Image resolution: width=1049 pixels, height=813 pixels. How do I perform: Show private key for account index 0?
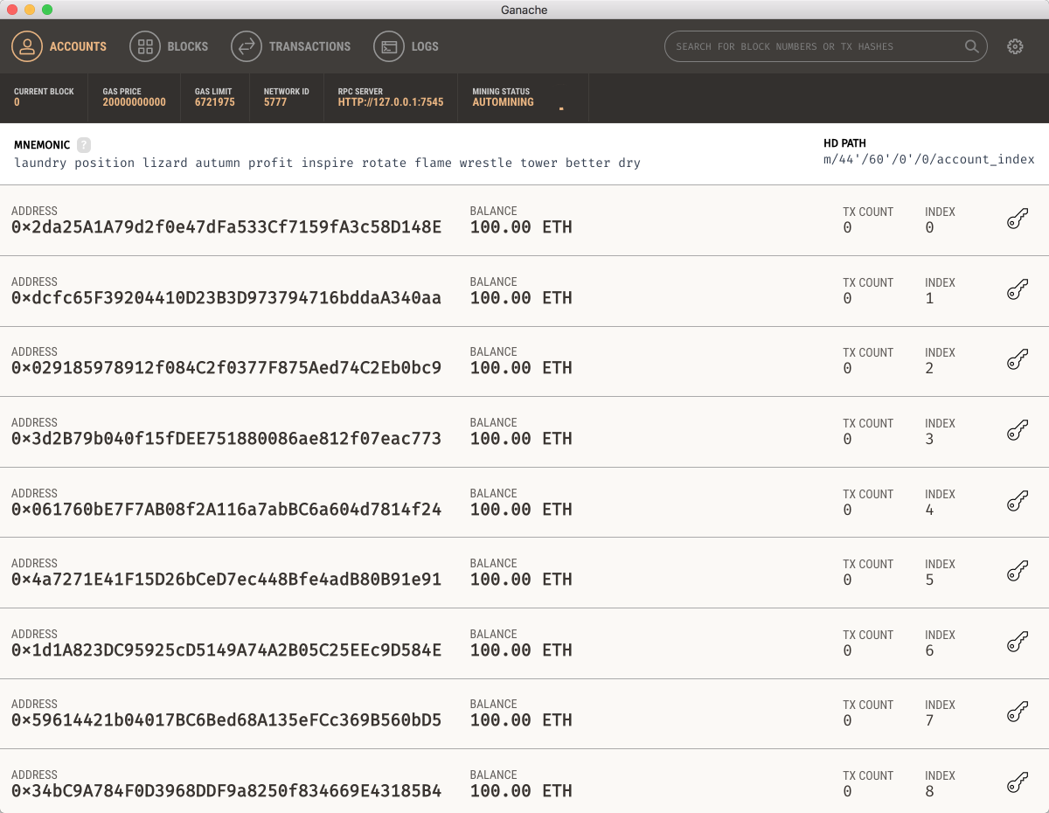(1017, 219)
